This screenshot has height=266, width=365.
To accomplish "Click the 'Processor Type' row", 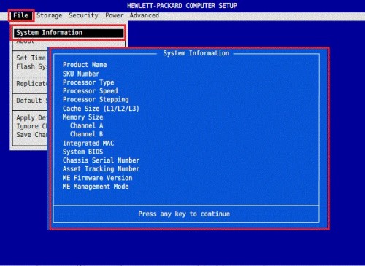I will coord(88,82).
